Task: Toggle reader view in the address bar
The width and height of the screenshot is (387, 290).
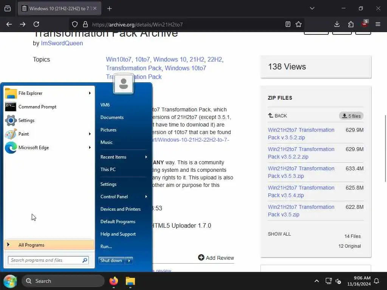Action: [288, 24]
